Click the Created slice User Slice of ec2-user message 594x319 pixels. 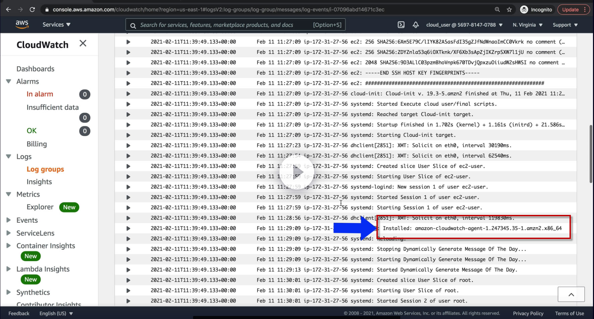[x=431, y=166]
